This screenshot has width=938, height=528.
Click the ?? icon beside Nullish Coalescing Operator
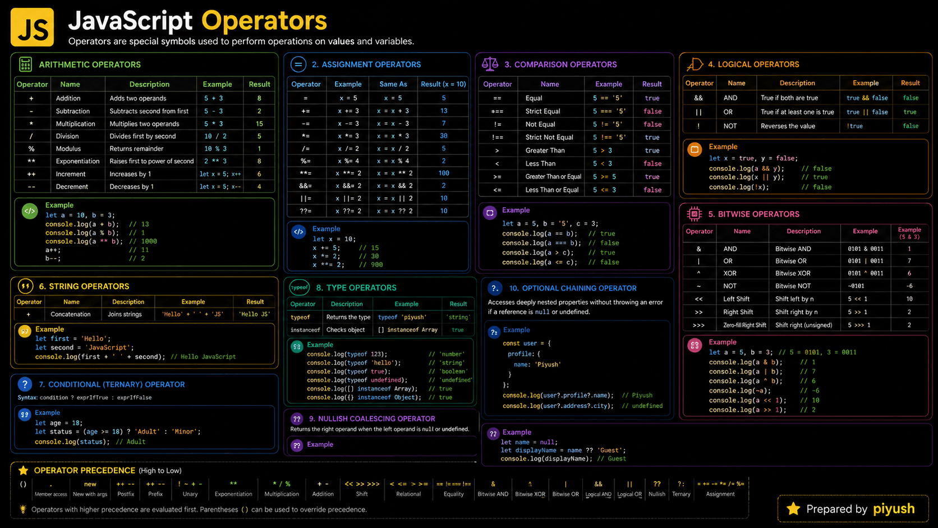coord(297,419)
